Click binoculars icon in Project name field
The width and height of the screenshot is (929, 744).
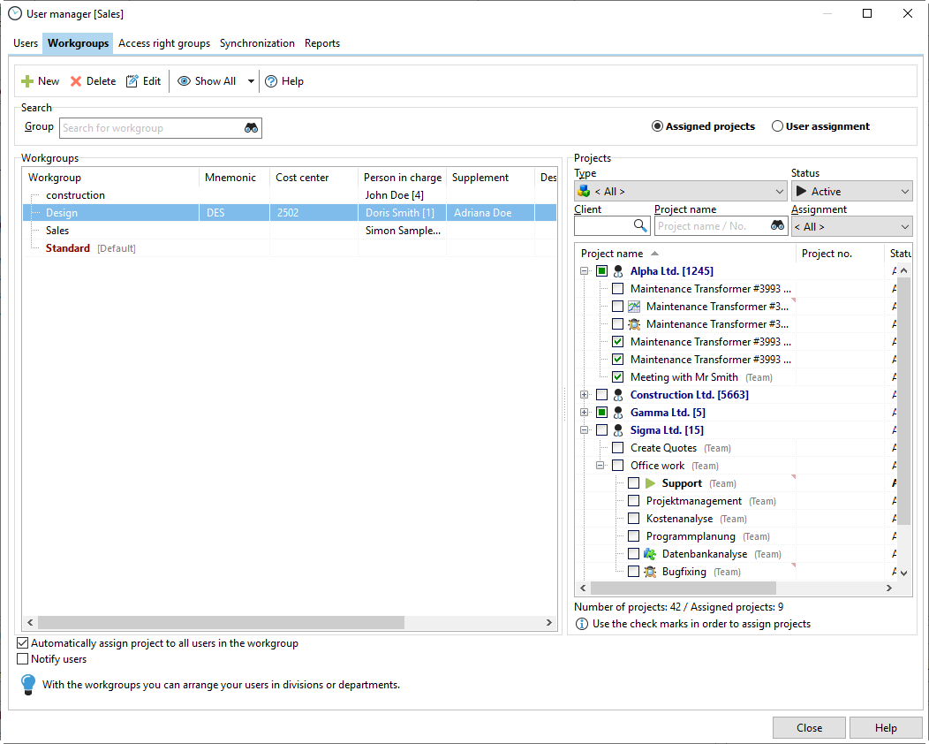point(777,226)
